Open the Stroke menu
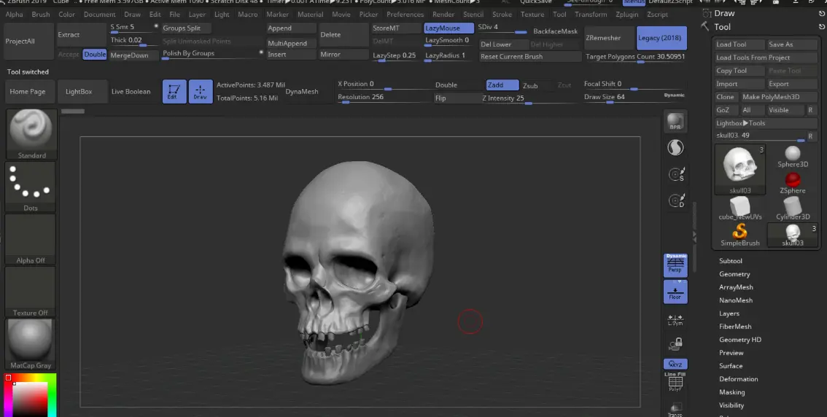The image size is (827, 417). pyautogui.click(x=502, y=15)
